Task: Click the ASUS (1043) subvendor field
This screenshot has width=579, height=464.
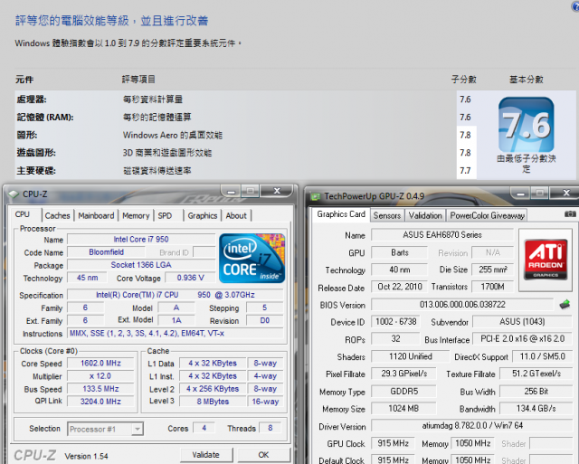Action: 522,321
